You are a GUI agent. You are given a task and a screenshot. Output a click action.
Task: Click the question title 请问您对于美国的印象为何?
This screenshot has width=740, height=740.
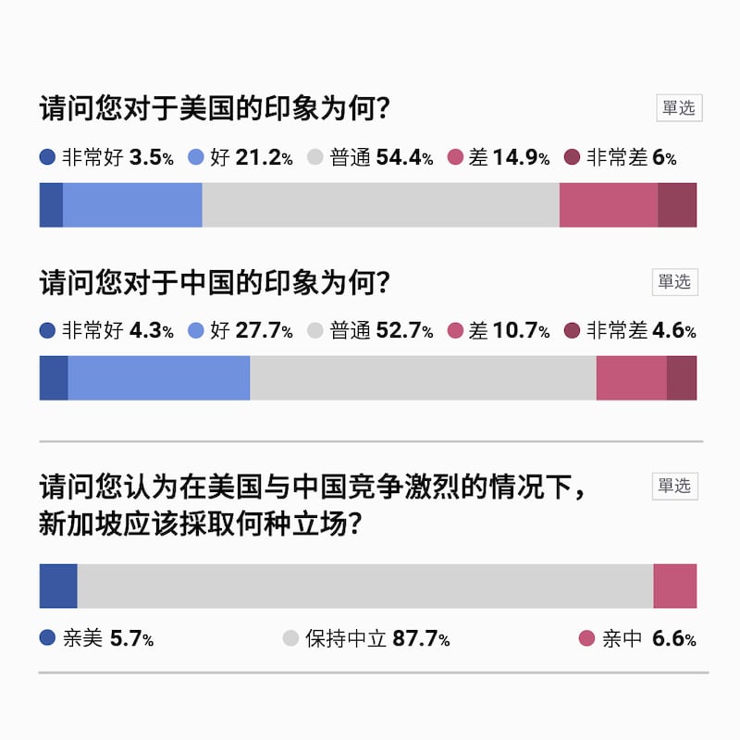(x=214, y=110)
